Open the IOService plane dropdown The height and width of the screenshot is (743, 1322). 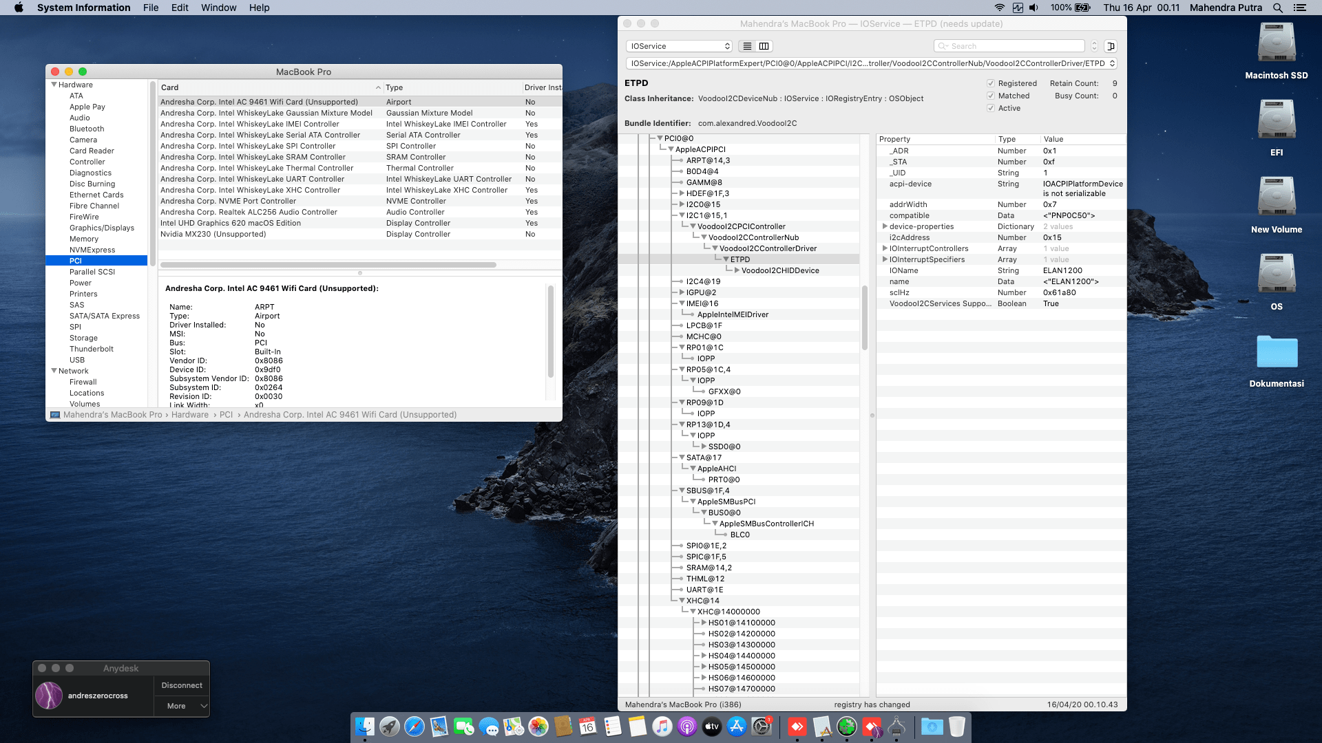pyautogui.click(x=679, y=46)
